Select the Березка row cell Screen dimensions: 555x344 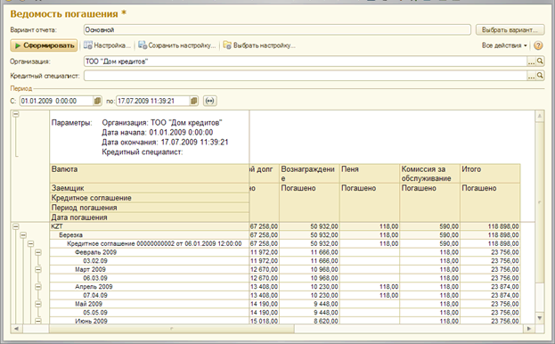[150, 235]
